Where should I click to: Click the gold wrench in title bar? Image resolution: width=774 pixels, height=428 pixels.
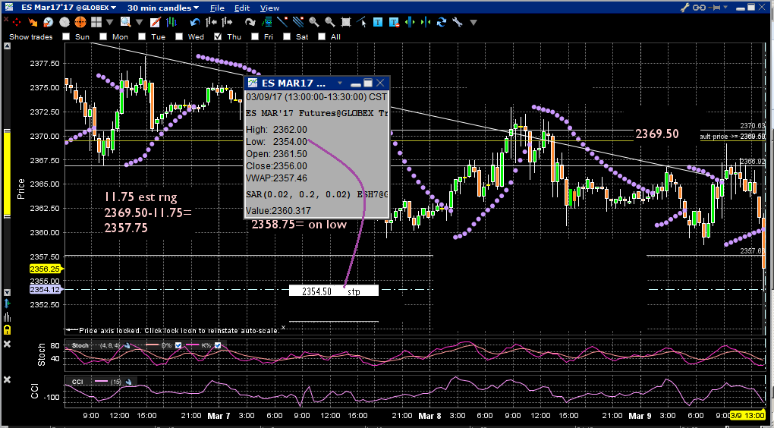click(x=685, y=8)
